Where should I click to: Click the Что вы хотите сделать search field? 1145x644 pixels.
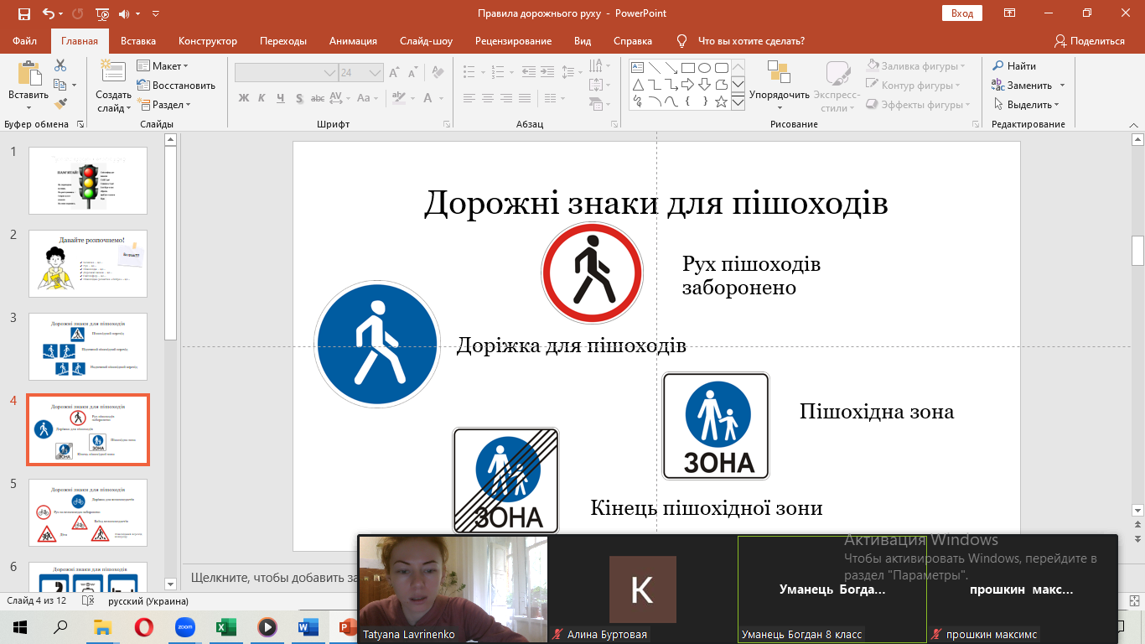point(751,41)
